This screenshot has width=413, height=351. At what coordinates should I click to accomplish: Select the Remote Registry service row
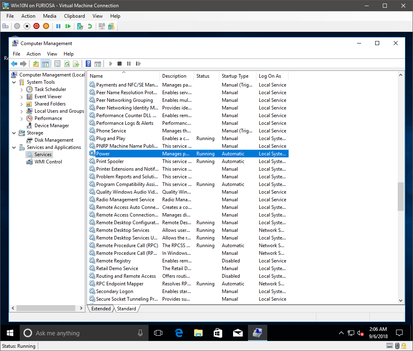click(x=188, y=261)
